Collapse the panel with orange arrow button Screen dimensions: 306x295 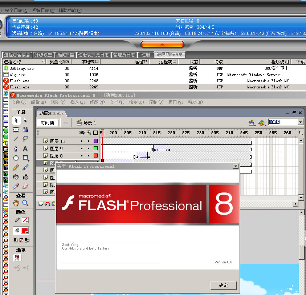(162, 44)
